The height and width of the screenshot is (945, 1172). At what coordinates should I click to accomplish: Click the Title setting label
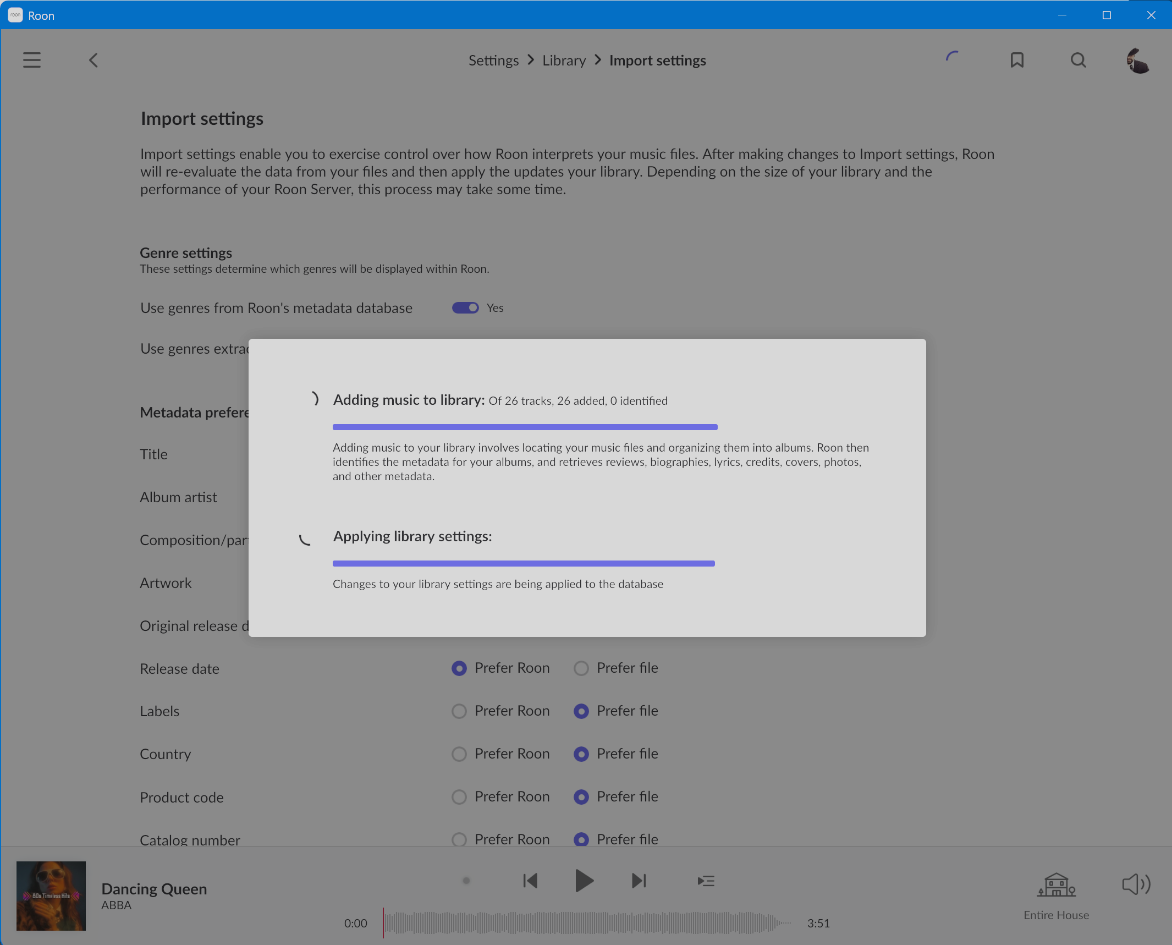[153, 454]
